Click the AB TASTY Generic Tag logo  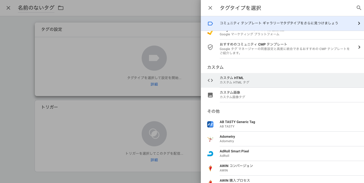pyautogui.click(x=210, y=124)
